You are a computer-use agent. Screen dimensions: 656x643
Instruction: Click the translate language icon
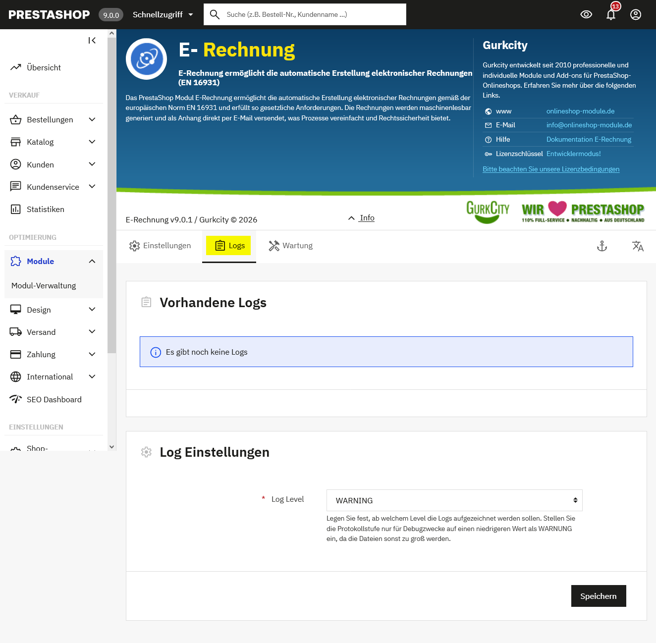pos(638,246)
